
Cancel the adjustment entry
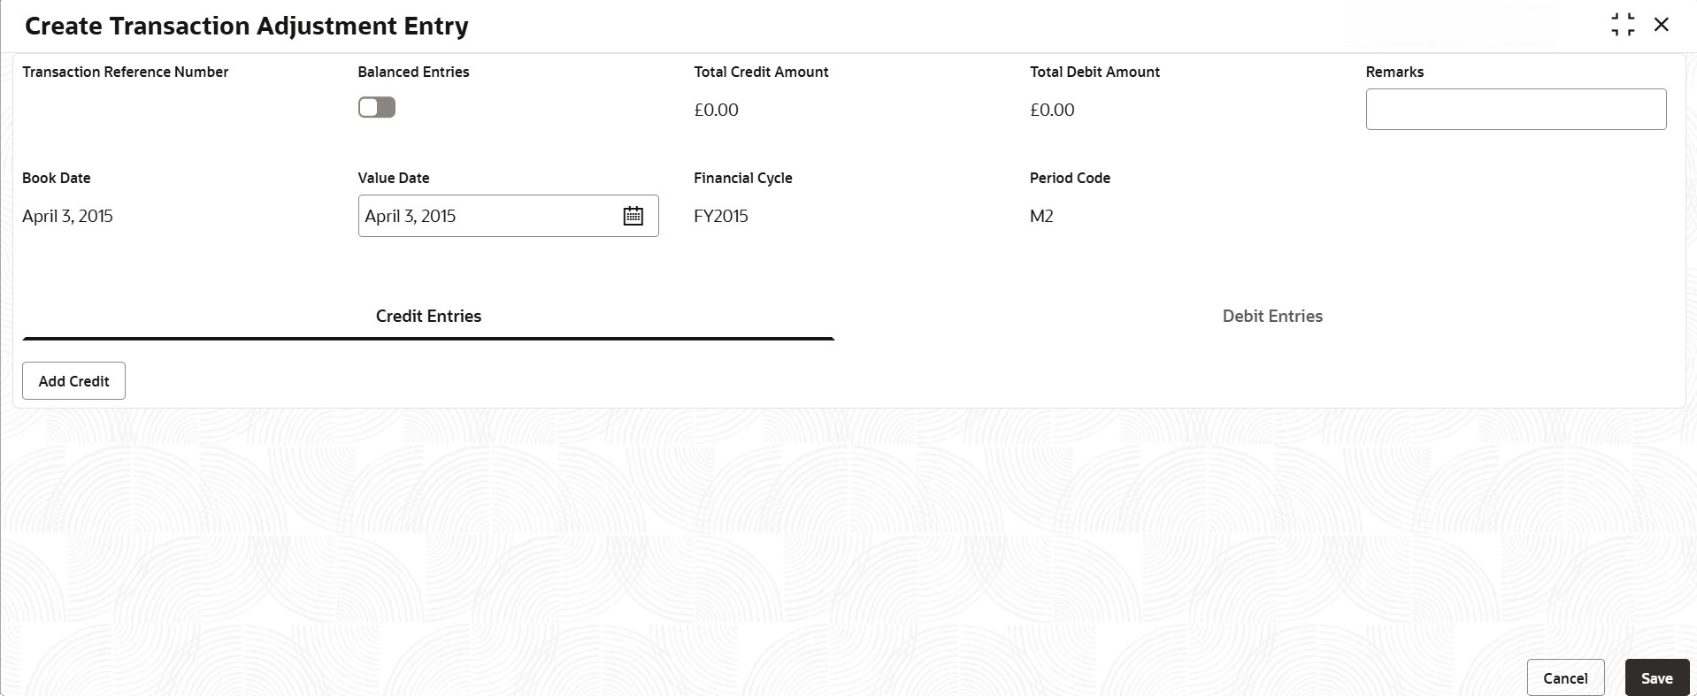tap(1564, 678)
